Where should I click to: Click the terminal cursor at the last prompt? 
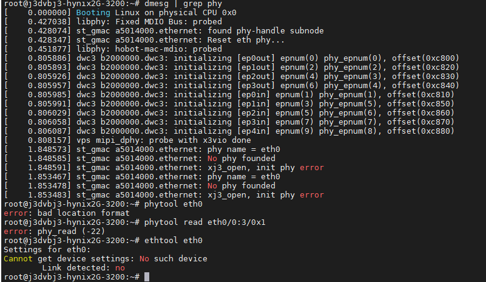pos(147,277)
